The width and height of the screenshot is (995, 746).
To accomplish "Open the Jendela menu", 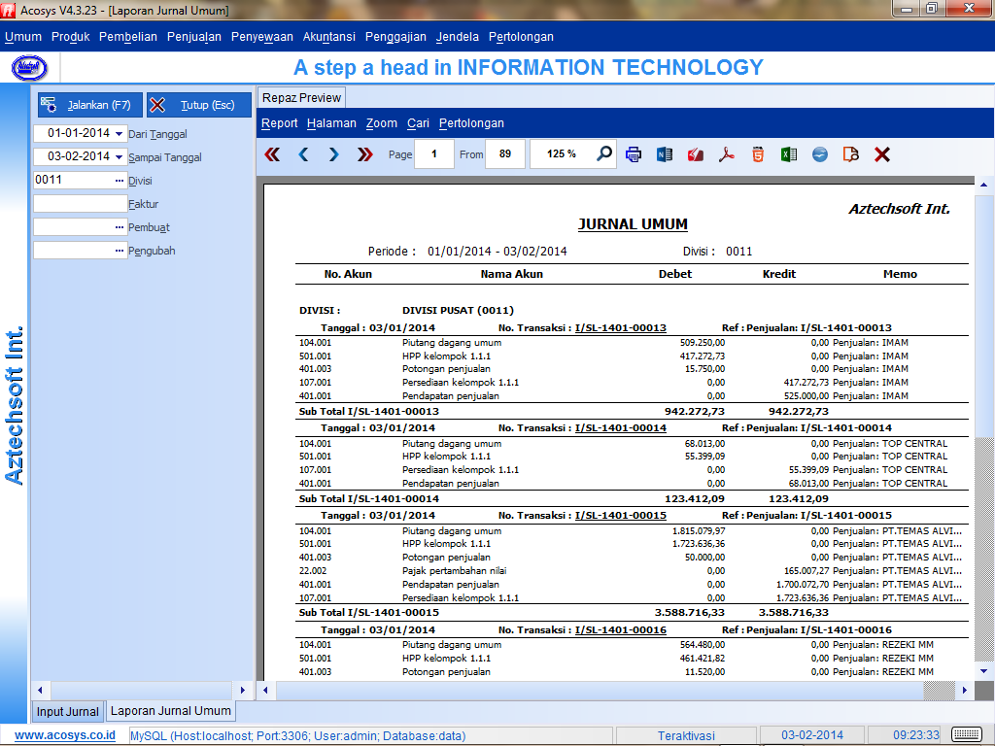I will point(457,37).
